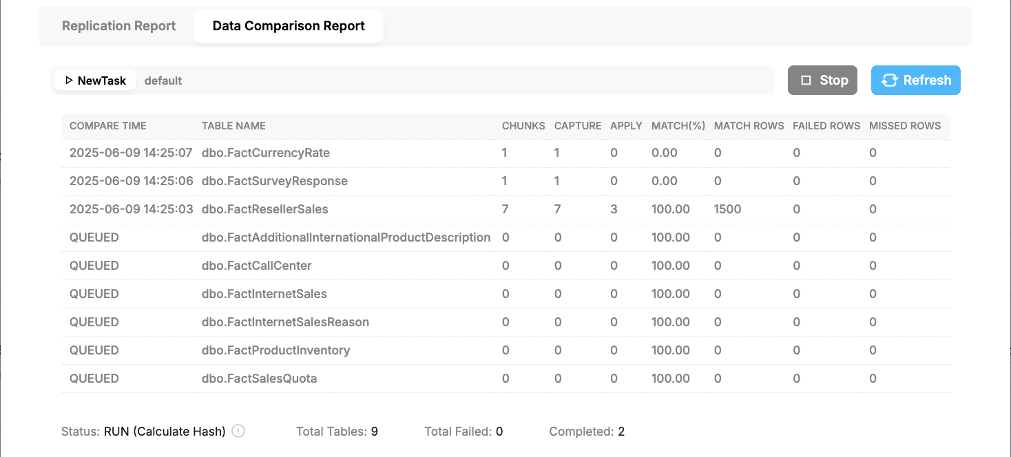
Task: Click QUEUED status of dbo.FactInternetSales
Action: (94, 294)
